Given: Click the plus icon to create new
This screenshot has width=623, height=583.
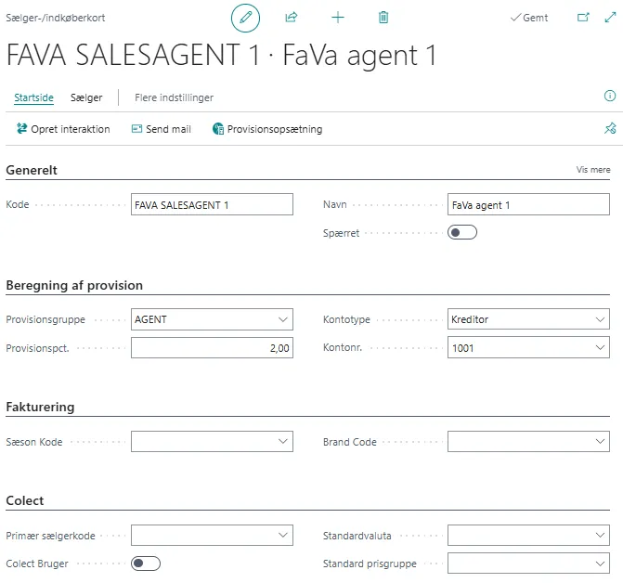Looking at the screenshot, I should click(x=338, y=18).
